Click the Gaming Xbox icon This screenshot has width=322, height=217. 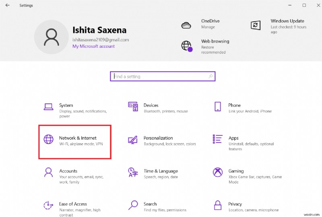coord(217,172)
